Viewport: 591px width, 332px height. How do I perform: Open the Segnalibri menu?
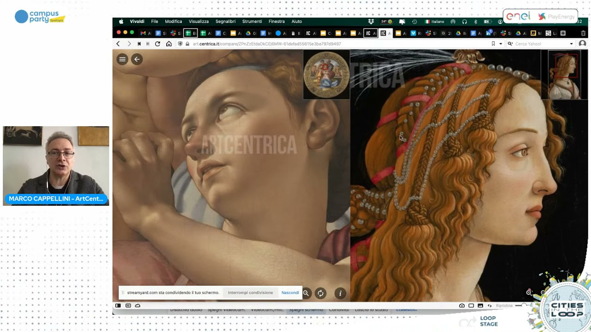point(225,22)
